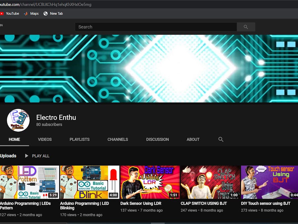
Task: Click title 'CLAP SWITCH USING BJT'
Action: tap(204, 203)
